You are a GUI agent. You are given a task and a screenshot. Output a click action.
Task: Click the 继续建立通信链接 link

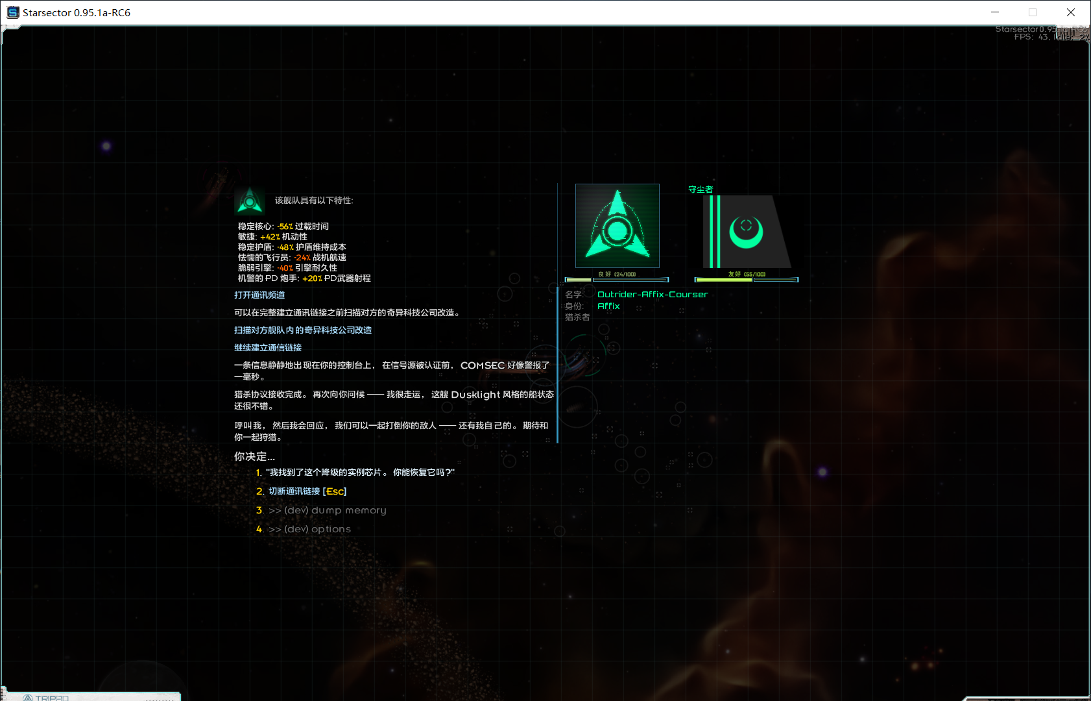tap(268, 348)
